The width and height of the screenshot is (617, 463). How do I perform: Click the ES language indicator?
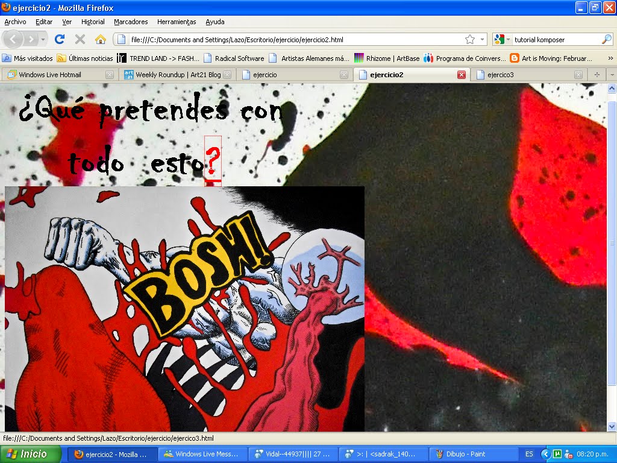tap(529, 455)
